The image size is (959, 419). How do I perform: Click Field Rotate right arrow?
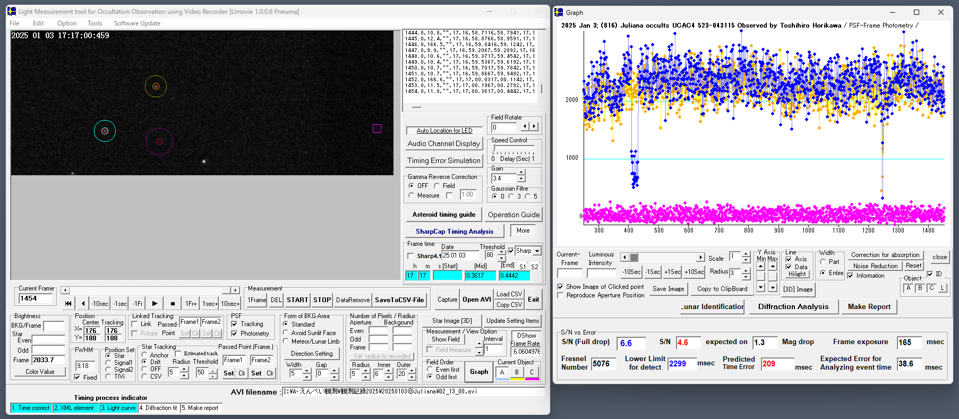534,127
